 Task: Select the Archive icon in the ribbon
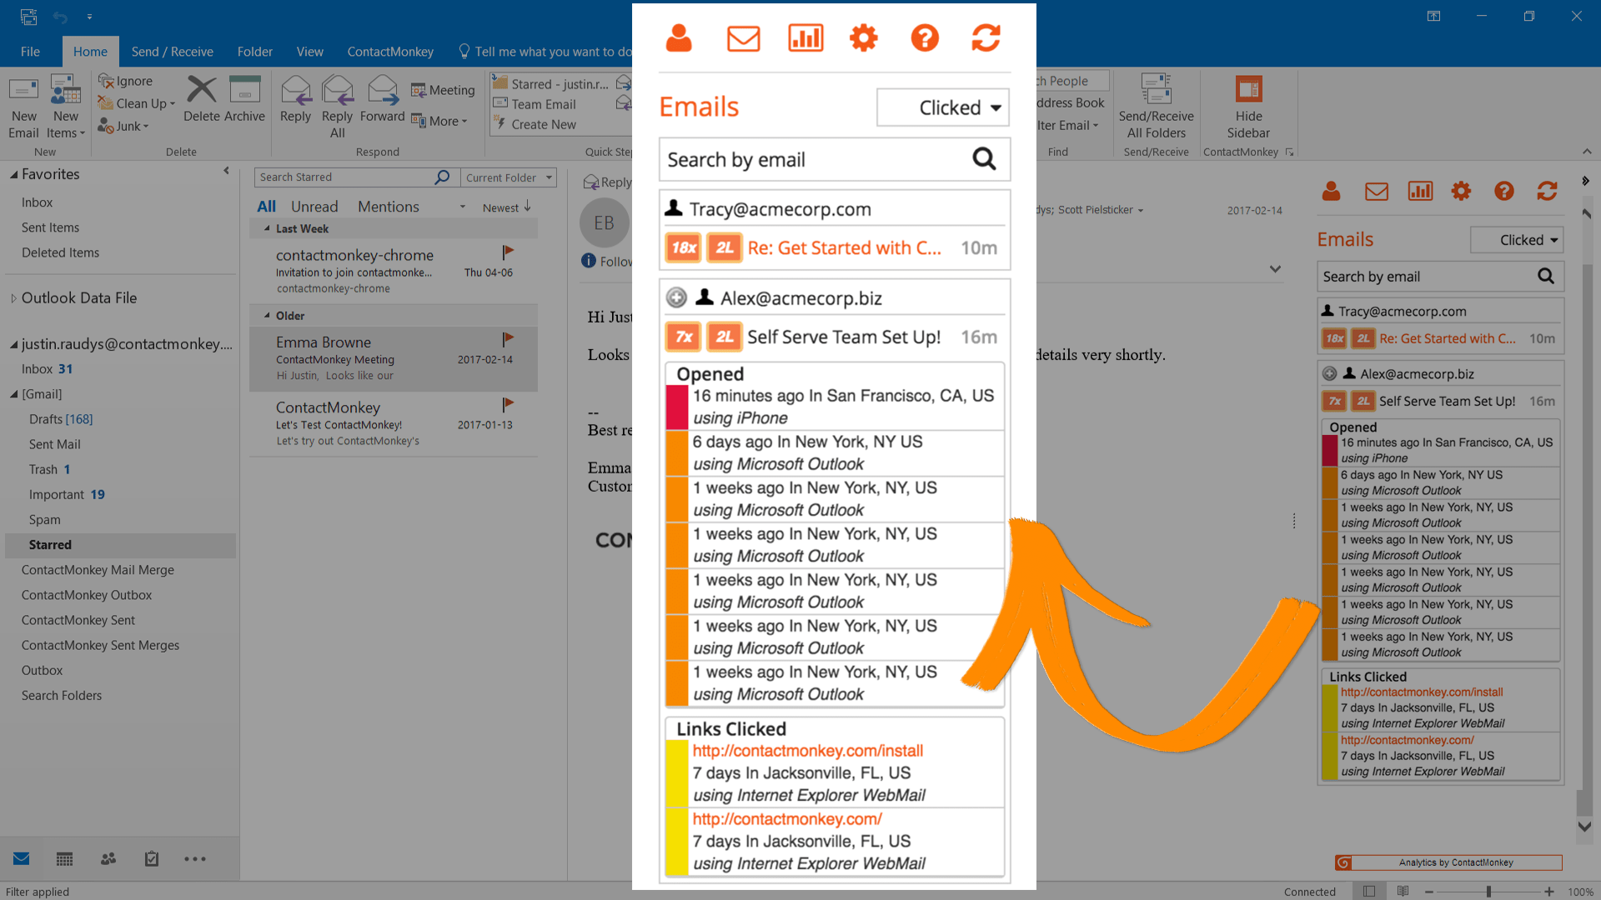pyautogui.click(x=244, y=100)
